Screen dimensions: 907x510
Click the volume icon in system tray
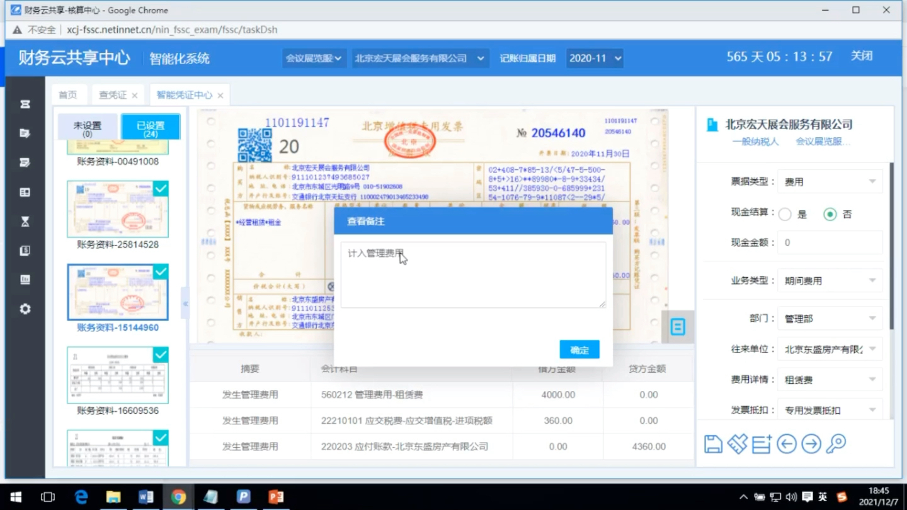[x=792, y=497]
